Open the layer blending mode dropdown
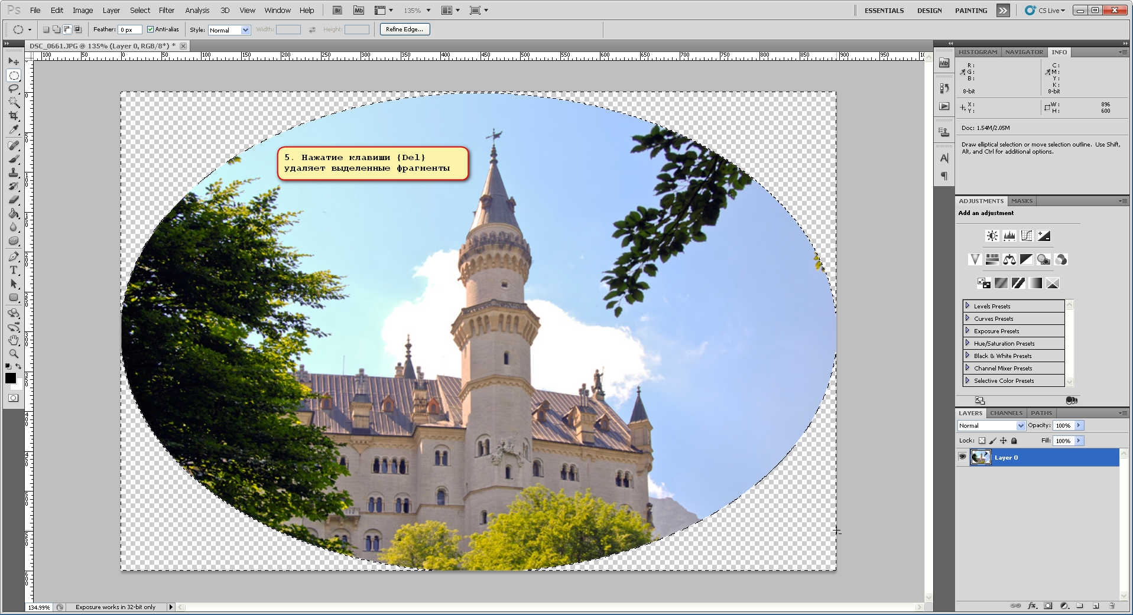This screenshot has height=615, width=1133. [991, 425]
